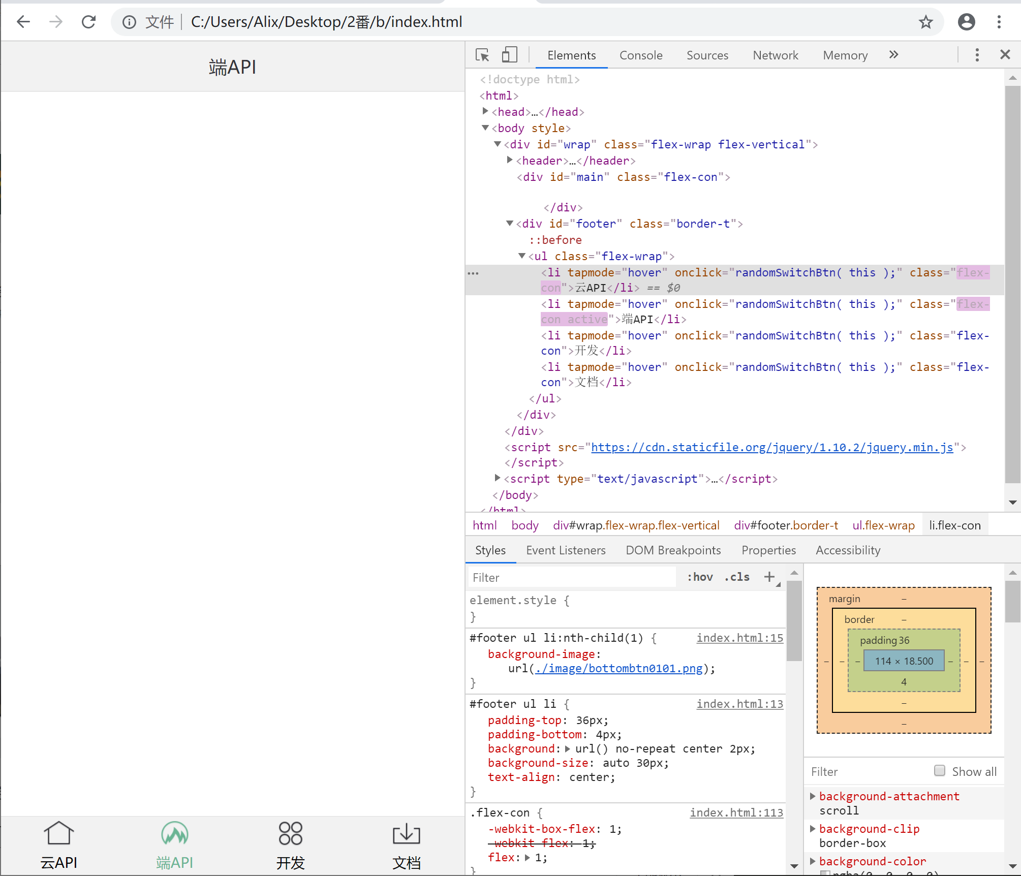Bookmark this page with star icon
Screen dimensions: 1021x876
[925, 22]
